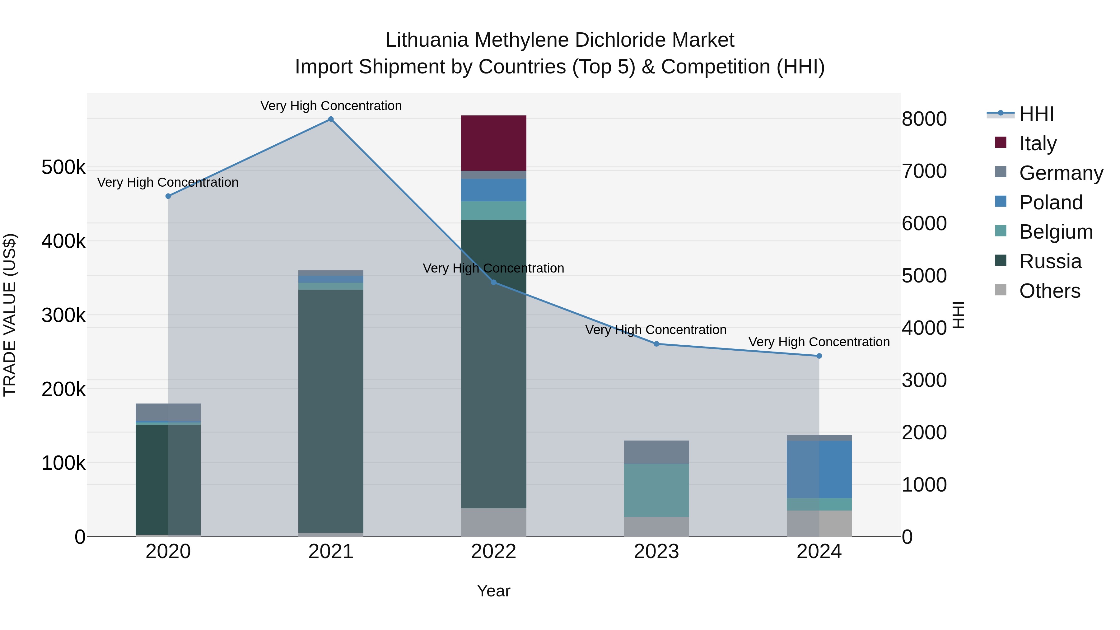Toggle the Belgium legend entry
1120x630 pixels.
pyautogui.click(x=1043, y=232)
